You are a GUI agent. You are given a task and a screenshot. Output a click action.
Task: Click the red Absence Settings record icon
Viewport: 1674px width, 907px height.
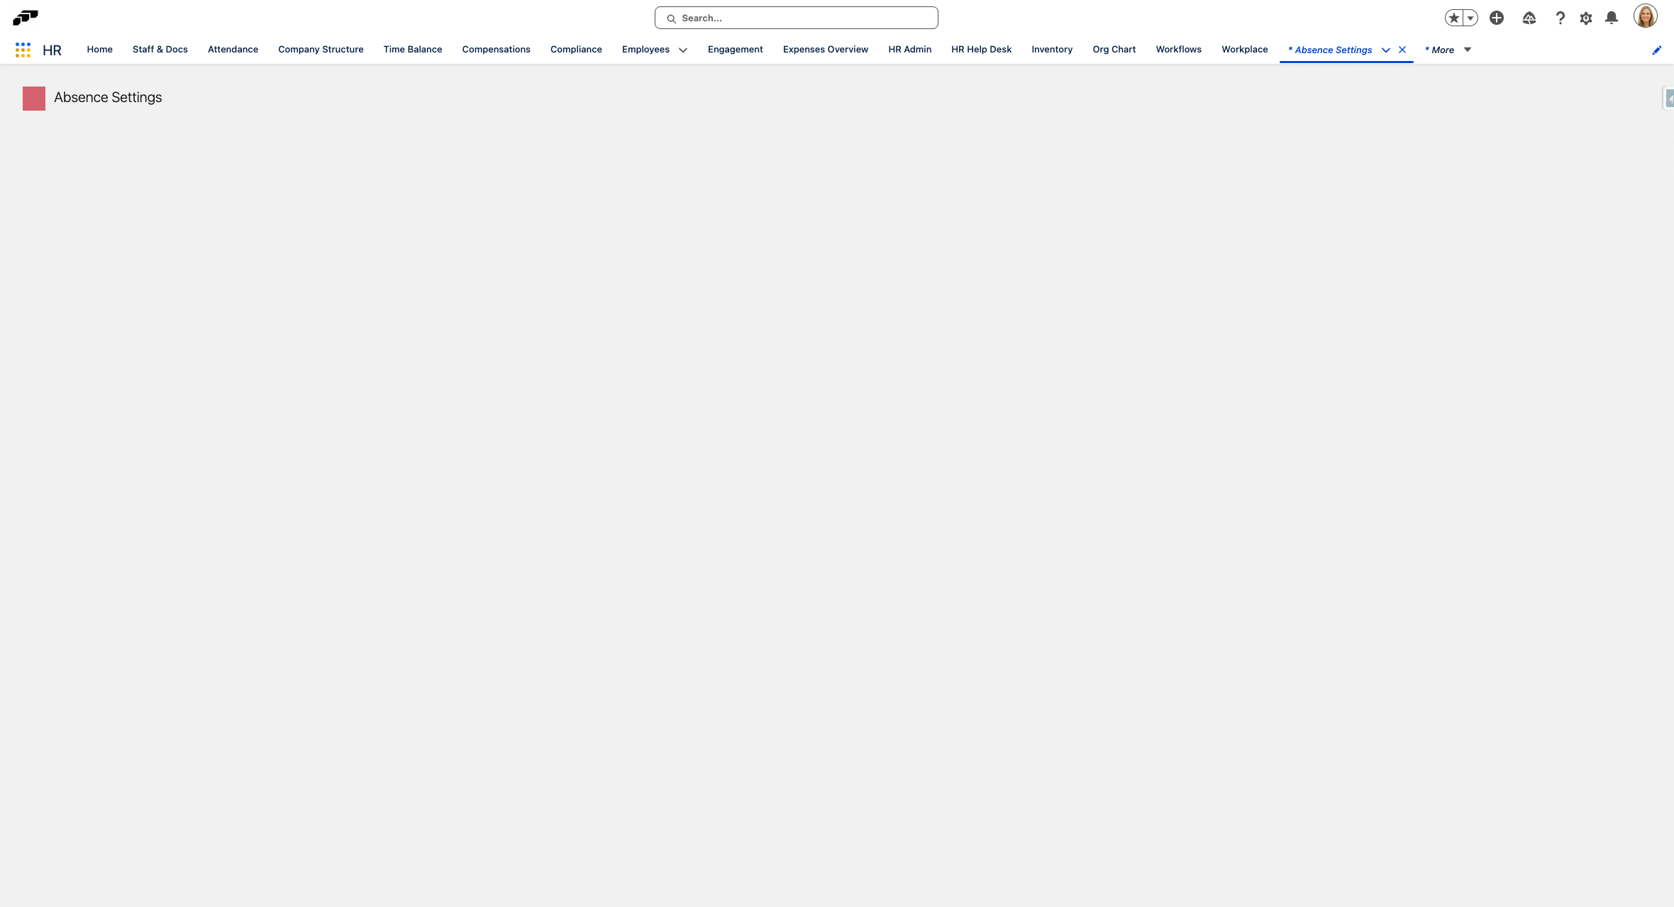click(33, 98)
